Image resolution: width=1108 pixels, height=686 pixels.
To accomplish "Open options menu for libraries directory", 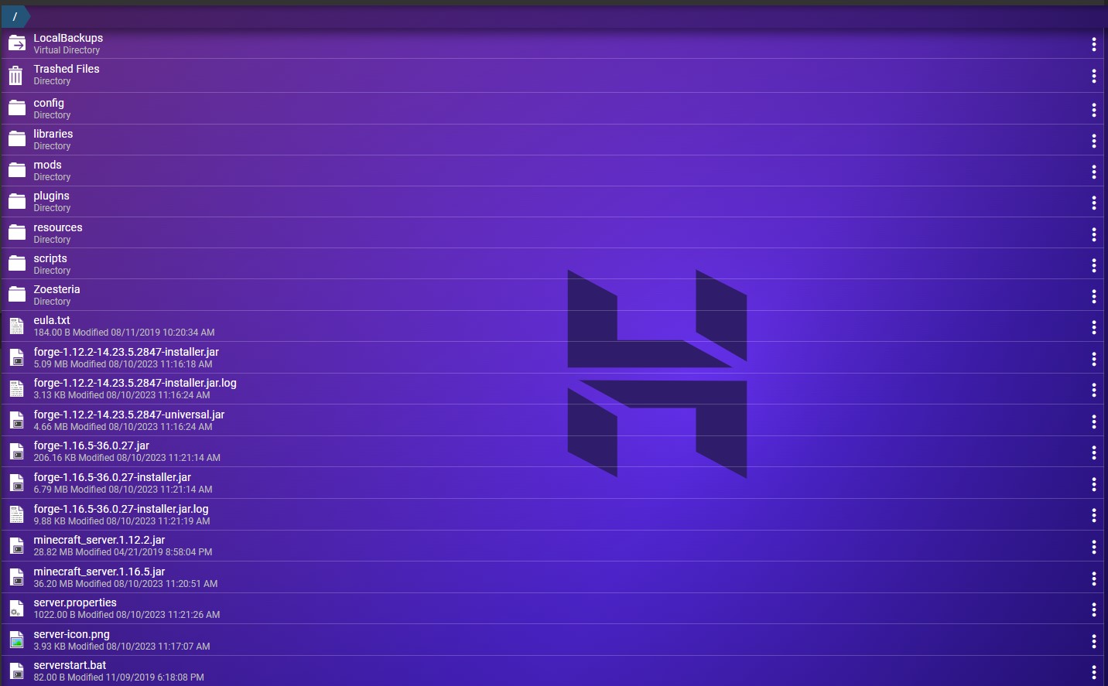I will coord(1093,141).
